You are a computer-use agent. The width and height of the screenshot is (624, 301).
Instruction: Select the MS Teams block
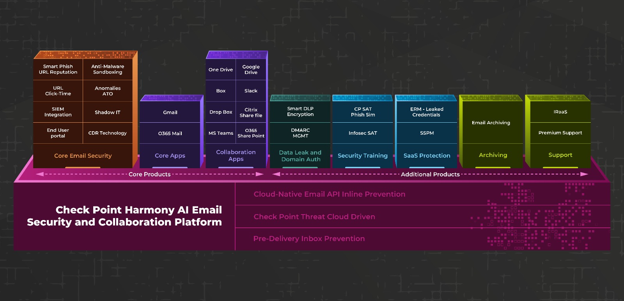[221, 133]
